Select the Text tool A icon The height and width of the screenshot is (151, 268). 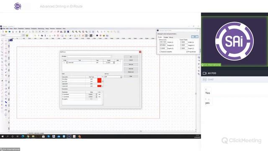click(x=6, y=105)
